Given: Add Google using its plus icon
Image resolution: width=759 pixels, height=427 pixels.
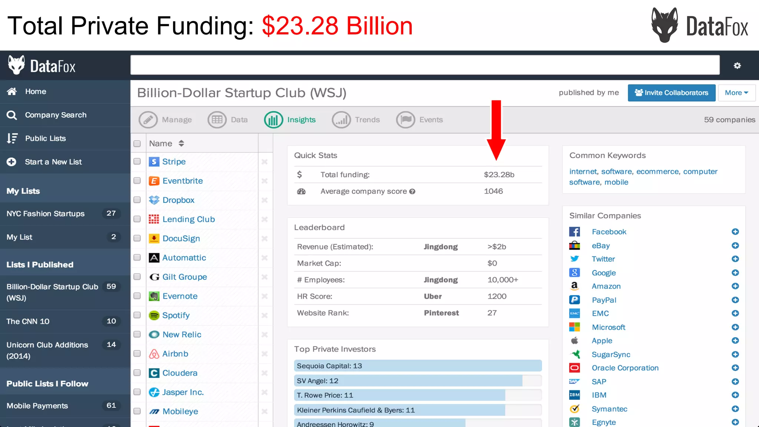Looking at the screenshot, I should coord(735,273).
